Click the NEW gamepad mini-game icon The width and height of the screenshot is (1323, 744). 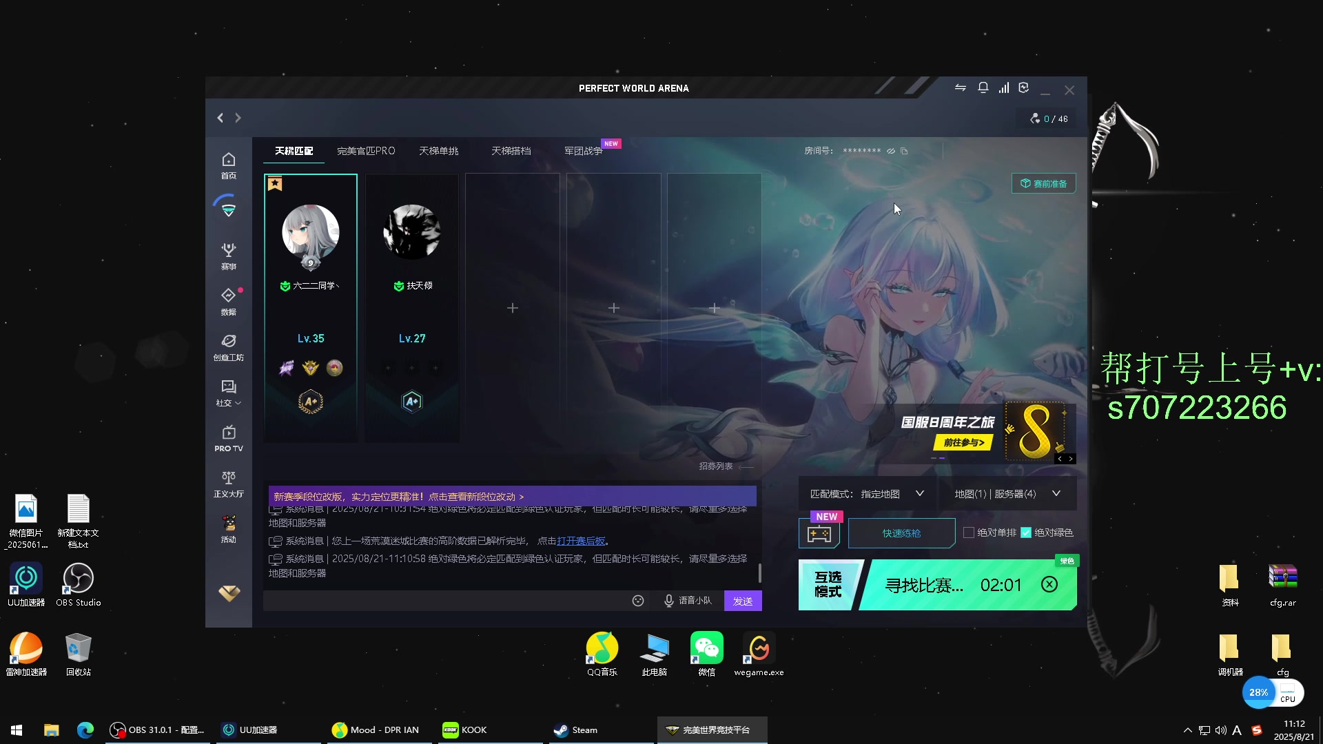(819, 533)
